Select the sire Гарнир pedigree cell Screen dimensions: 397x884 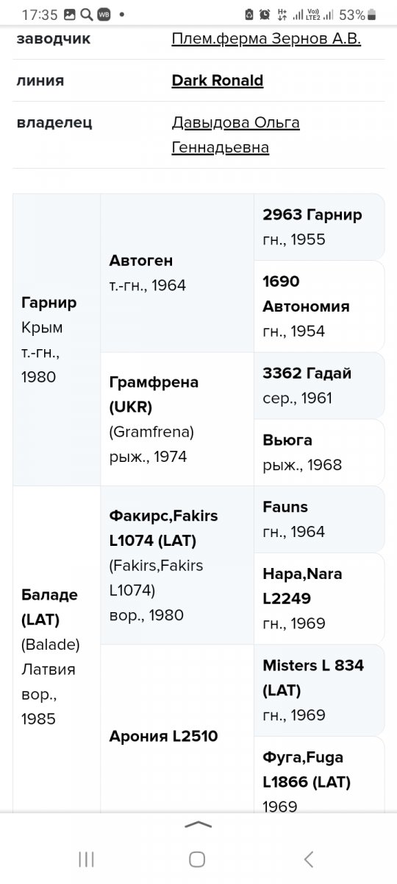pyautogui.click(x=57, y=340)
